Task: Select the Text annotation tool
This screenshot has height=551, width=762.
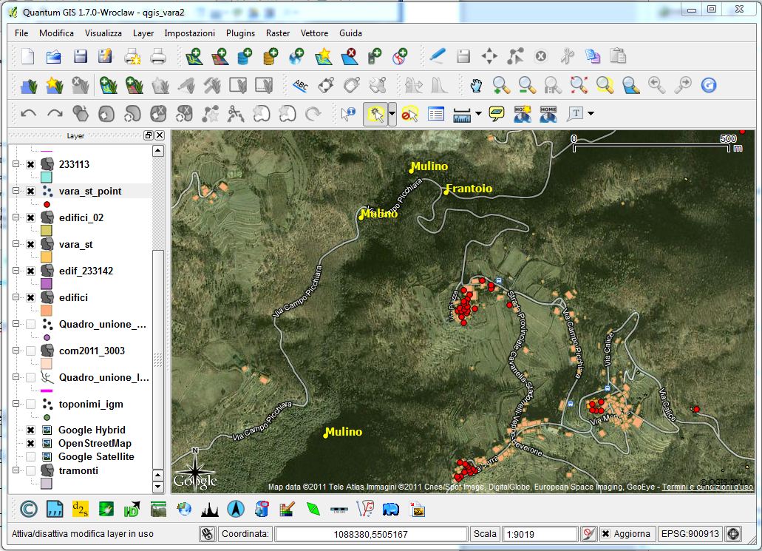Action: (576, 114)
